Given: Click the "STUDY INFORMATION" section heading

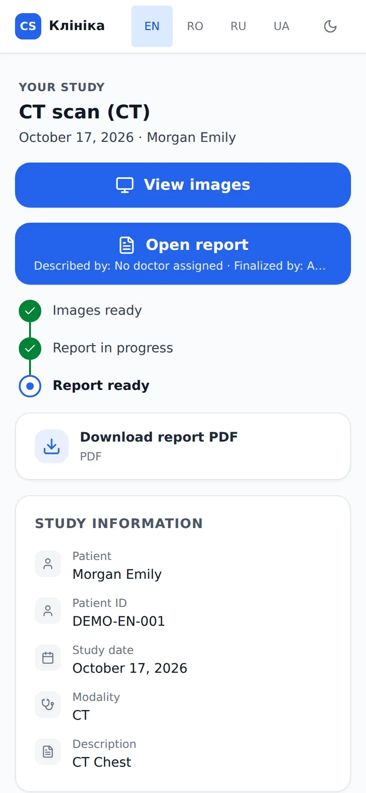Looking at the screenshot, I should pyautogui.click(x=119, y=523).
